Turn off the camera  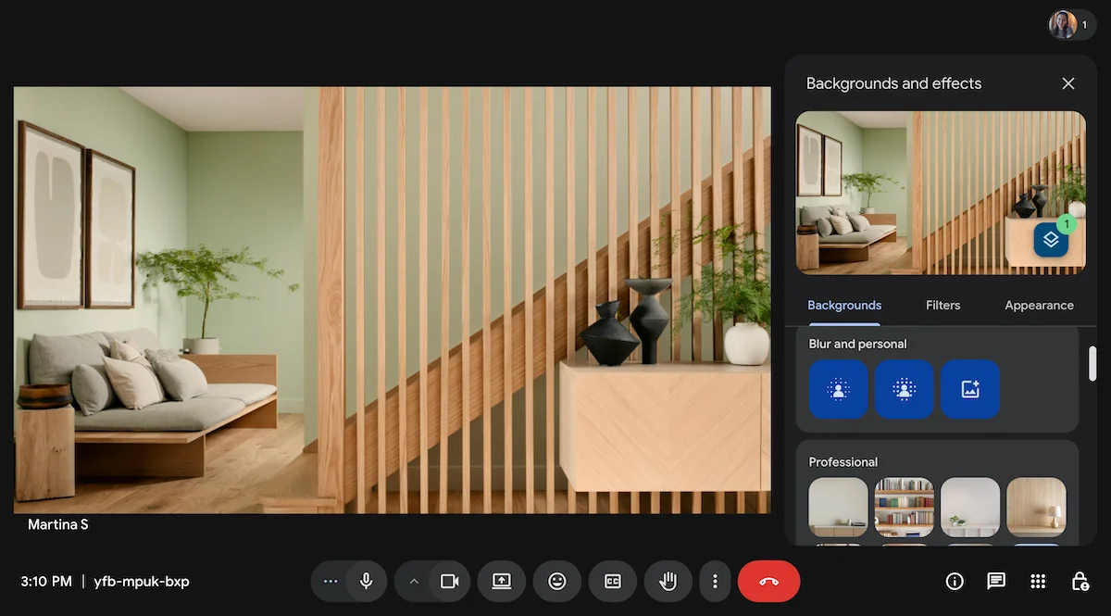tap(451, 581)
